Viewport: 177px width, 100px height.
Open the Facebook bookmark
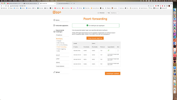(x=29, y=8)
